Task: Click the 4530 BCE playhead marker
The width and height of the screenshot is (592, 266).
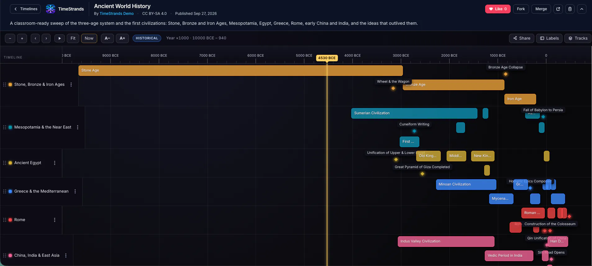Action: [327, 58]
